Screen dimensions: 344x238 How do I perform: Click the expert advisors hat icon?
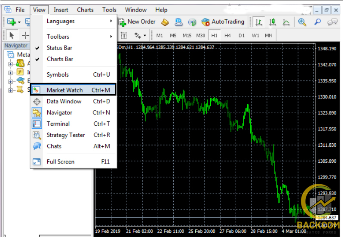point(21,80)
